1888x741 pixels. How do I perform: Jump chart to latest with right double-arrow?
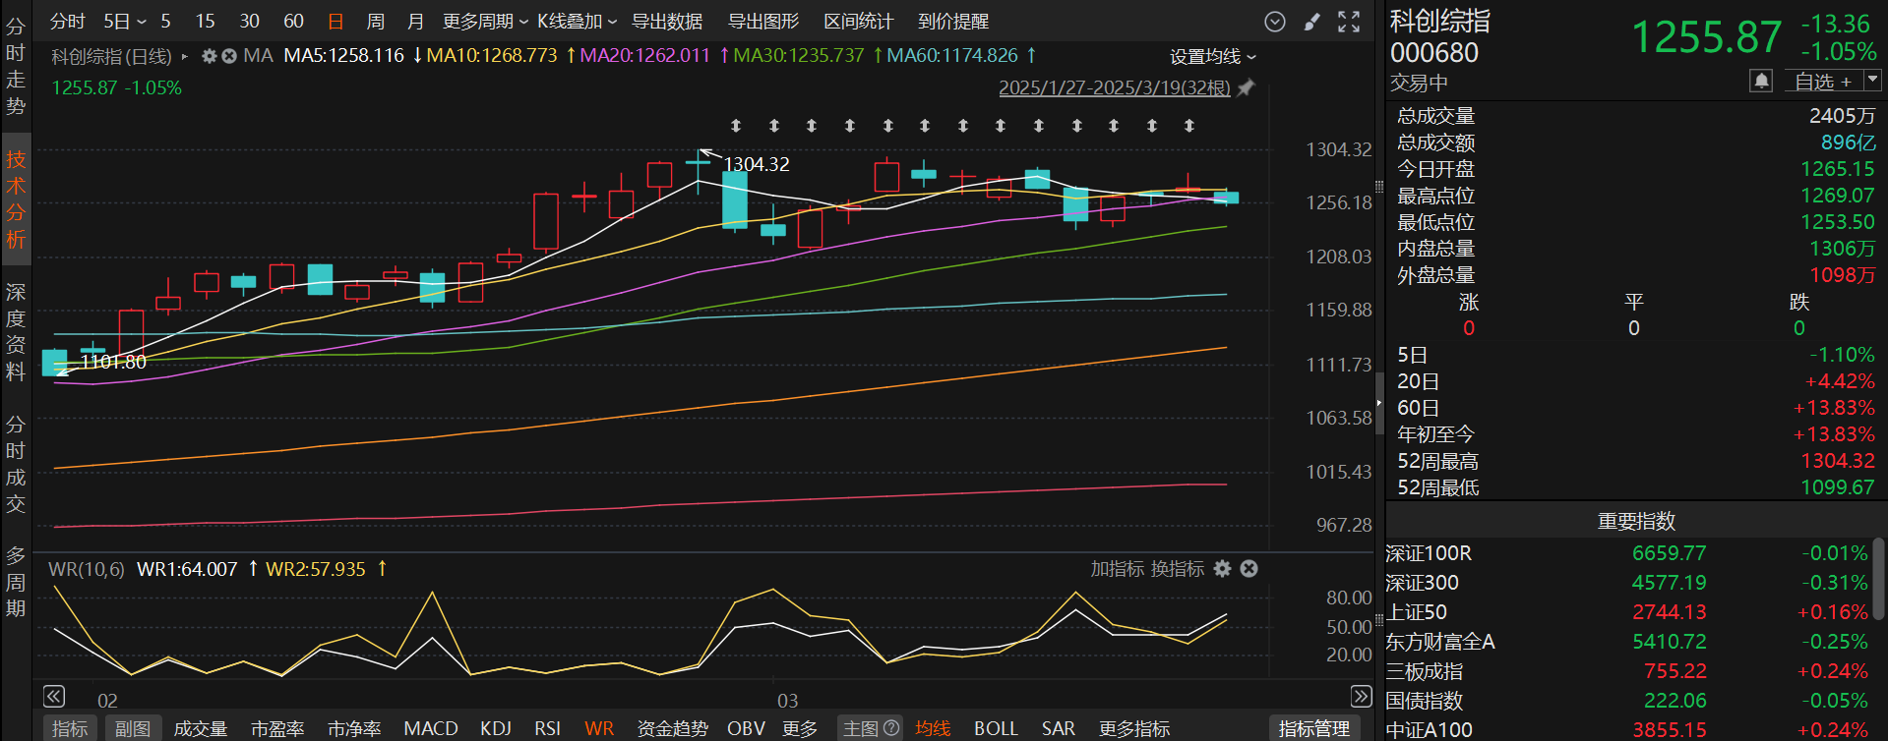click(1361, 697)
